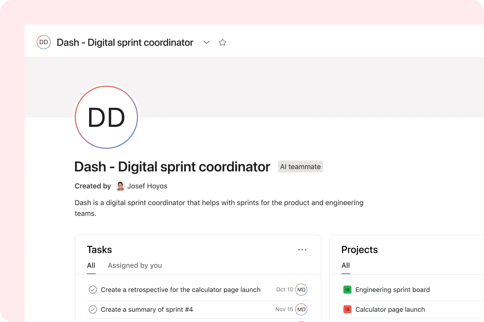This screenshot has width=484, height=322.
Task: Click the AI teammate badge
Action: pyautogui.click(x=300, y=166)
